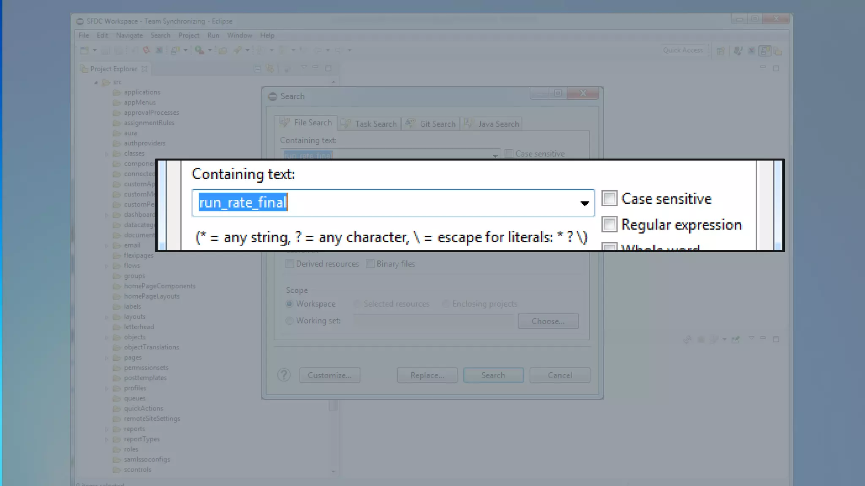Tick the Binary files checkbox
The height and width of the screenshot is (486, 865).
(370, 264)
